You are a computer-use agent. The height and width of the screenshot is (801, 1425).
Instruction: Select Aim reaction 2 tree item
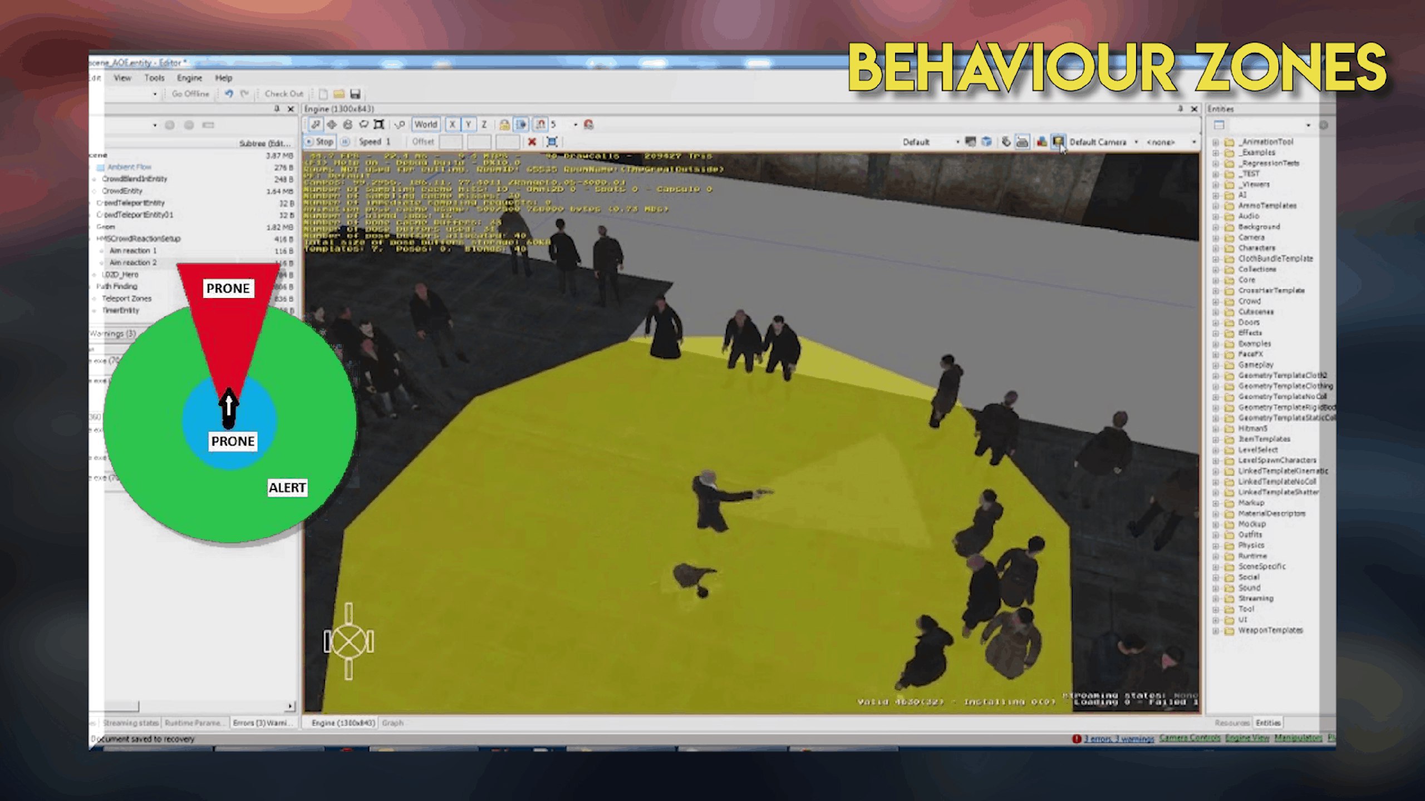[133, 263]
